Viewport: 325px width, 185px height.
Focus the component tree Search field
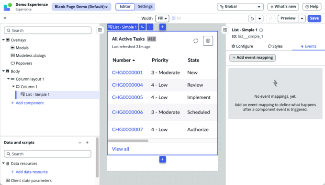(x=48, y=31)
